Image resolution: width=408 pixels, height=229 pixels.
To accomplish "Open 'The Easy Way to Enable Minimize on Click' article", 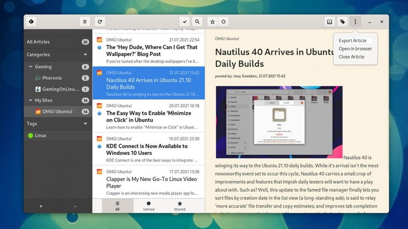I will tap(149, 116).
